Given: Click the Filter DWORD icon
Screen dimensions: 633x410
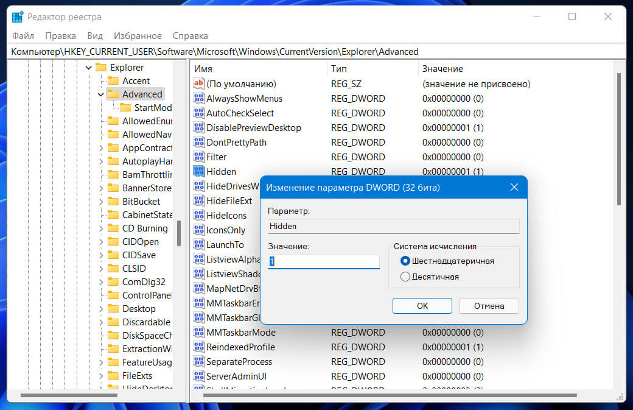Looking at the screenshot, I should tap(198, 157).
